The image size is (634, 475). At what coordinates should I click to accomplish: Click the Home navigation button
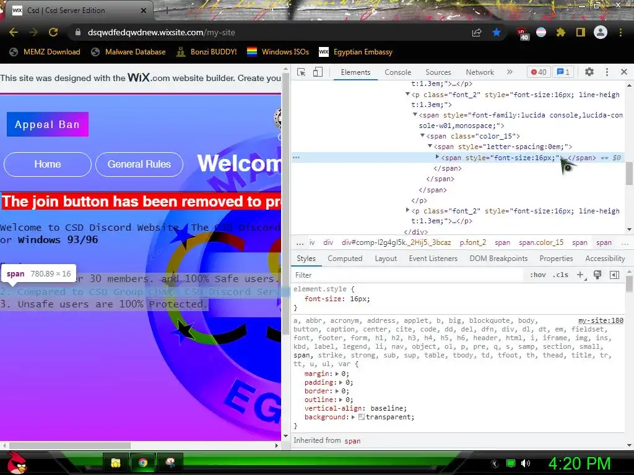pos(47,165)
